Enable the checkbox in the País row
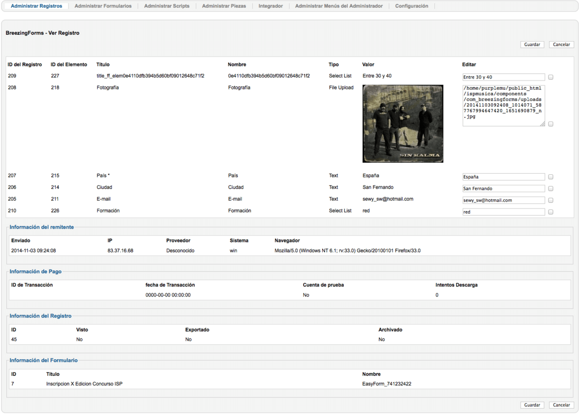579x417 pixels. point(551,177)
